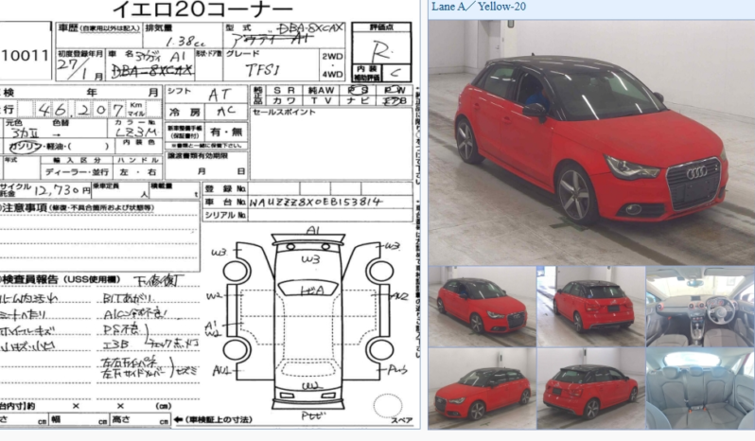Screen dimensions: 755x441
Task: Click the '登録No.' label
Action: [x=226, y=188]
